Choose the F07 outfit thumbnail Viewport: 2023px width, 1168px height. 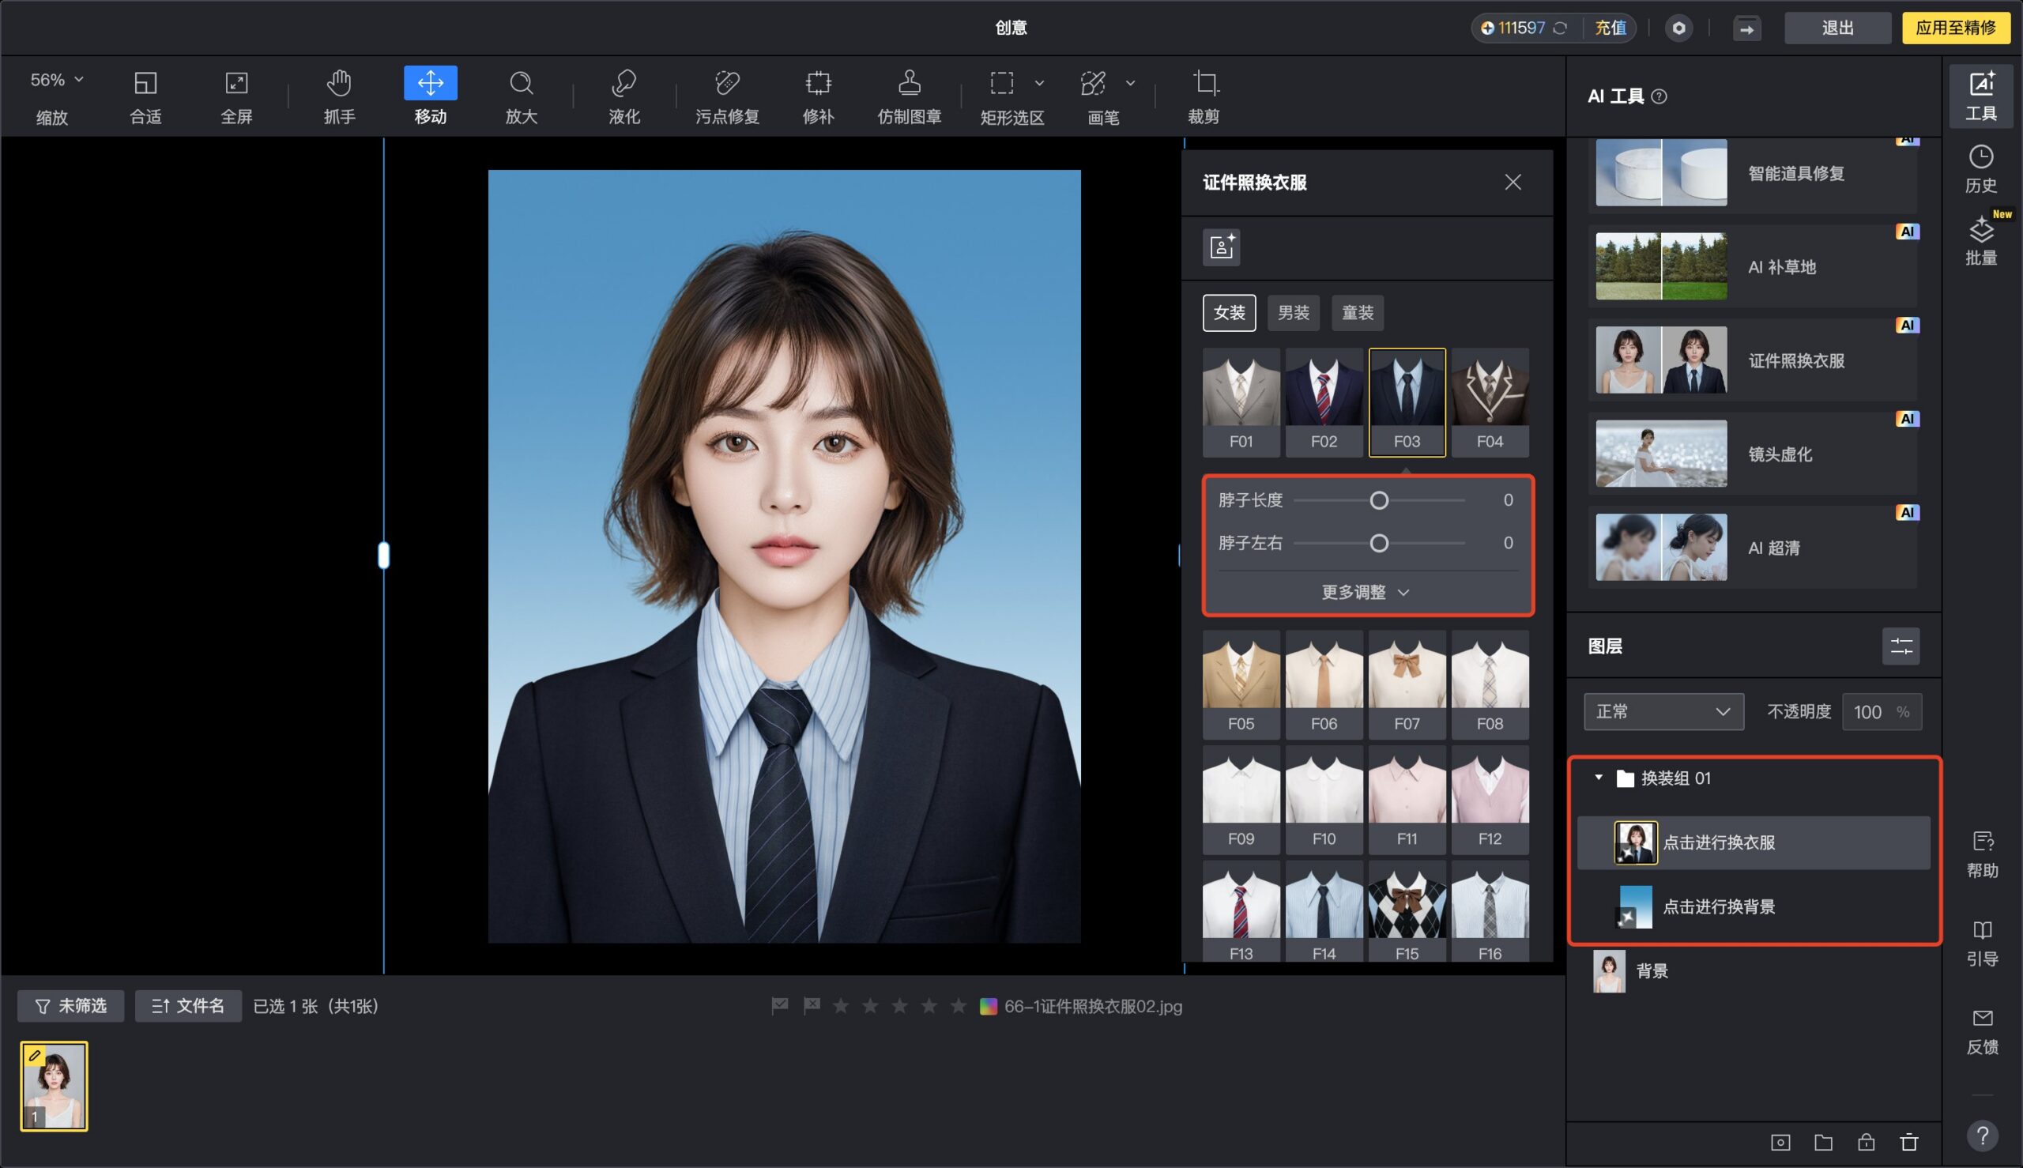coord(1406,684)
